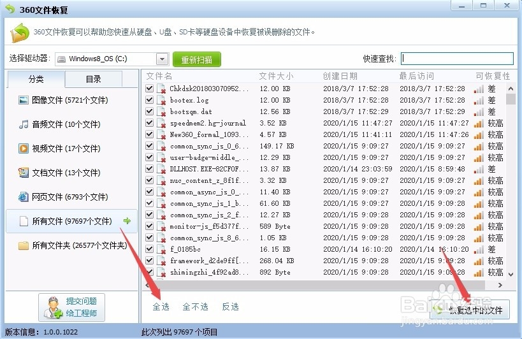
Task: Click the document files icon
Action: (x=24, y=173)
